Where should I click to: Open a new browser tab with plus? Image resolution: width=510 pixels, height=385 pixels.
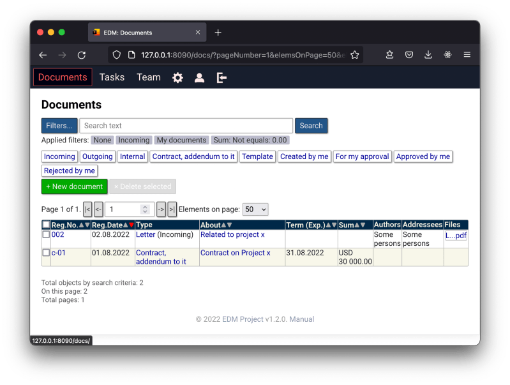click(x=218, y=33)
